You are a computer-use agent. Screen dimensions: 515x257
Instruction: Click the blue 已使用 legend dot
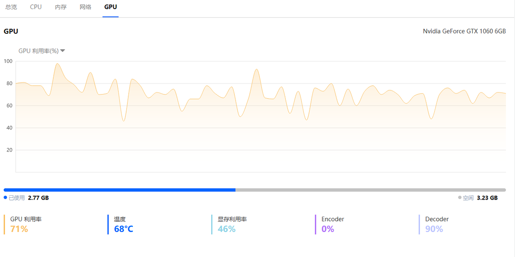(5, 197)
